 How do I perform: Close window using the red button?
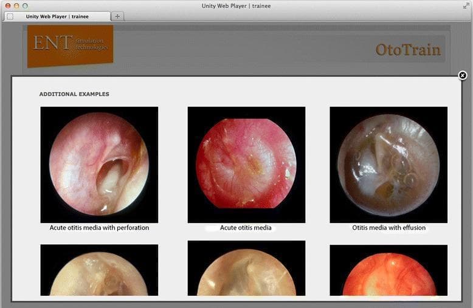[8, 5]
